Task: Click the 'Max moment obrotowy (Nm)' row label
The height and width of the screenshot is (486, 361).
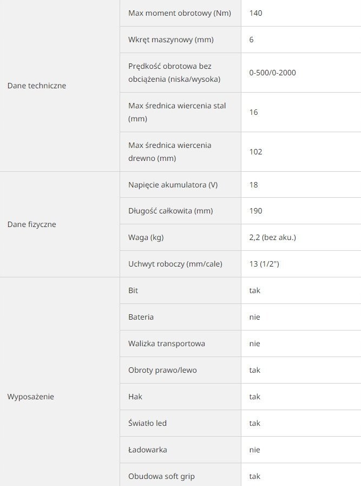Action: pyautogui.click(x=180, y=13)
